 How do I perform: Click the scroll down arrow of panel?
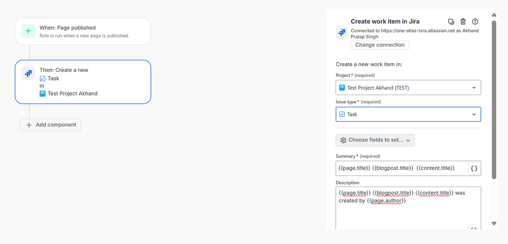click(x=494, y=224)
